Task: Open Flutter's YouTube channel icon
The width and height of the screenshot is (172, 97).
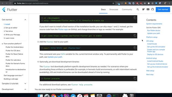Action: (x=148, y=9)
